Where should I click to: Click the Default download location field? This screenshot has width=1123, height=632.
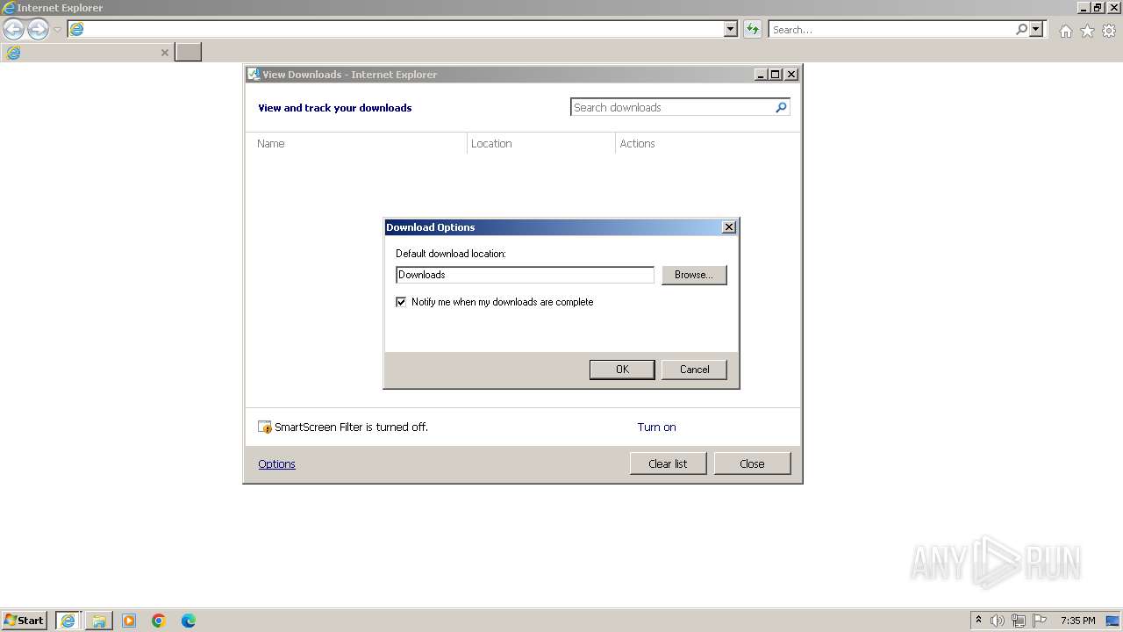coord(525,275)
